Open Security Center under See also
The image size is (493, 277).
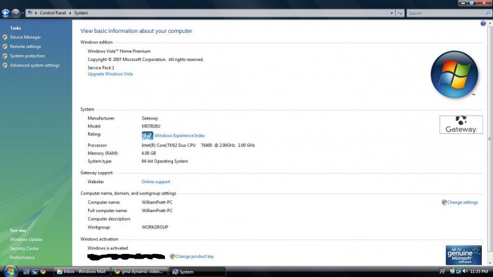pyautogui.click(x=24, y=248)
